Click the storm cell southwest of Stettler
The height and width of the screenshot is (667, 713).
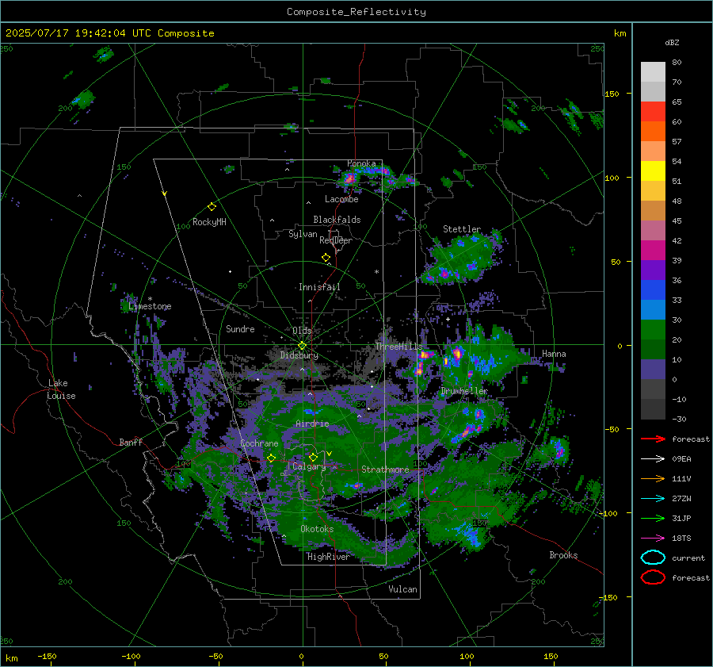[444, 273]
